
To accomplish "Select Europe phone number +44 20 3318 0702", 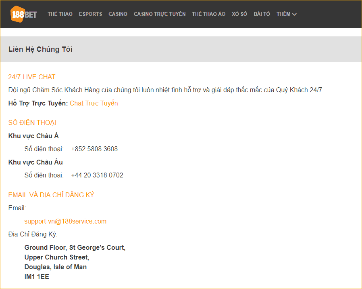I will (x=97, y=175).
